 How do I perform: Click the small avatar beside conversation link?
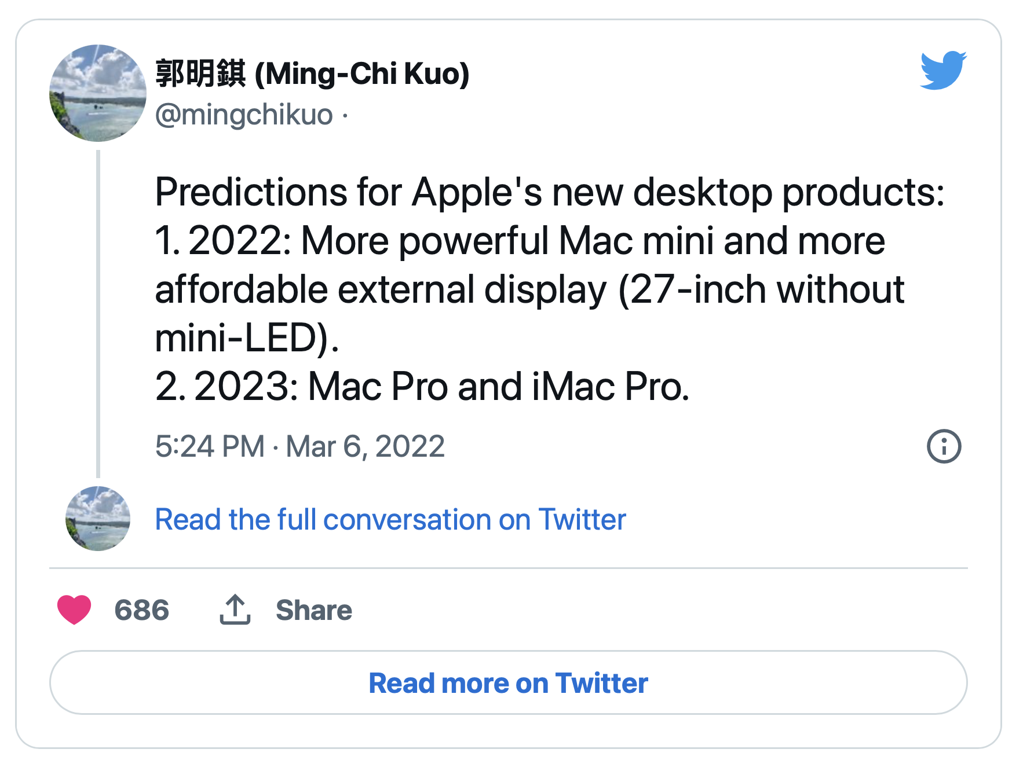[98, 519]
